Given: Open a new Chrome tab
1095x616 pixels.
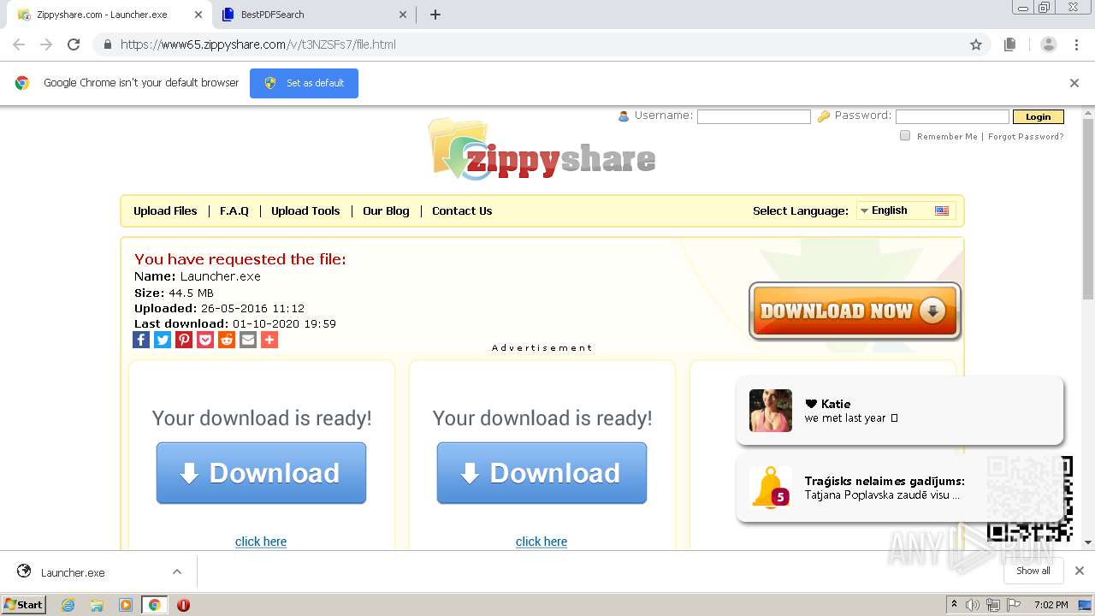Looking at the screenshot, I should click(x=435, y=15).
